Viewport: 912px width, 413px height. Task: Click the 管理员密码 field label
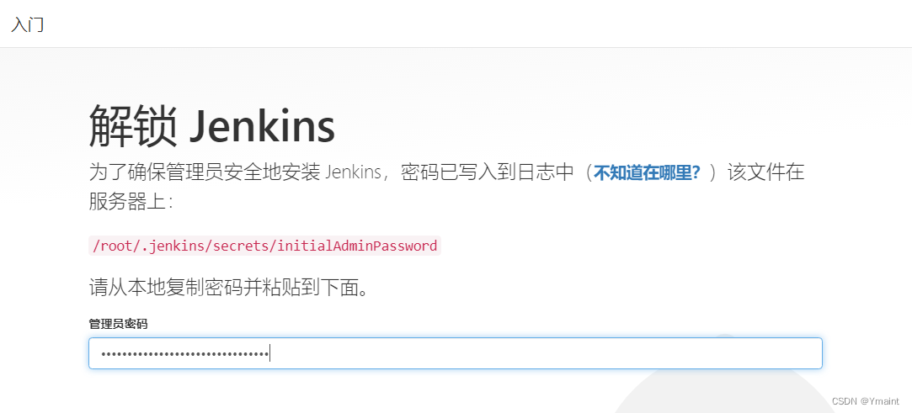118,324
